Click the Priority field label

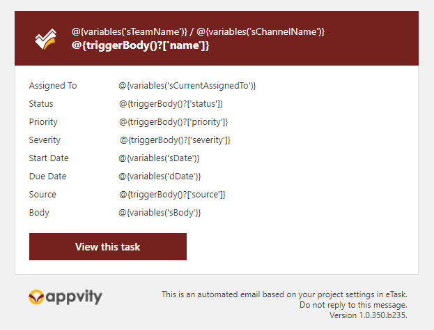[x=43, y=122]
